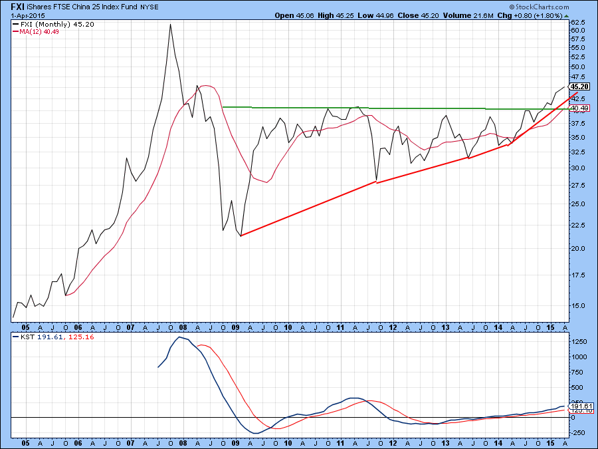This screenshot has height=449, width=598.
Task: Click the 52.5 price axis label
Action: [x=578, y=57]
